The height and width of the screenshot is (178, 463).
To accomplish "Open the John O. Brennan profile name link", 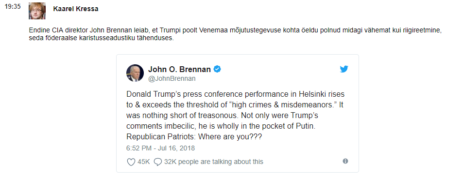I will click(179, 69).
